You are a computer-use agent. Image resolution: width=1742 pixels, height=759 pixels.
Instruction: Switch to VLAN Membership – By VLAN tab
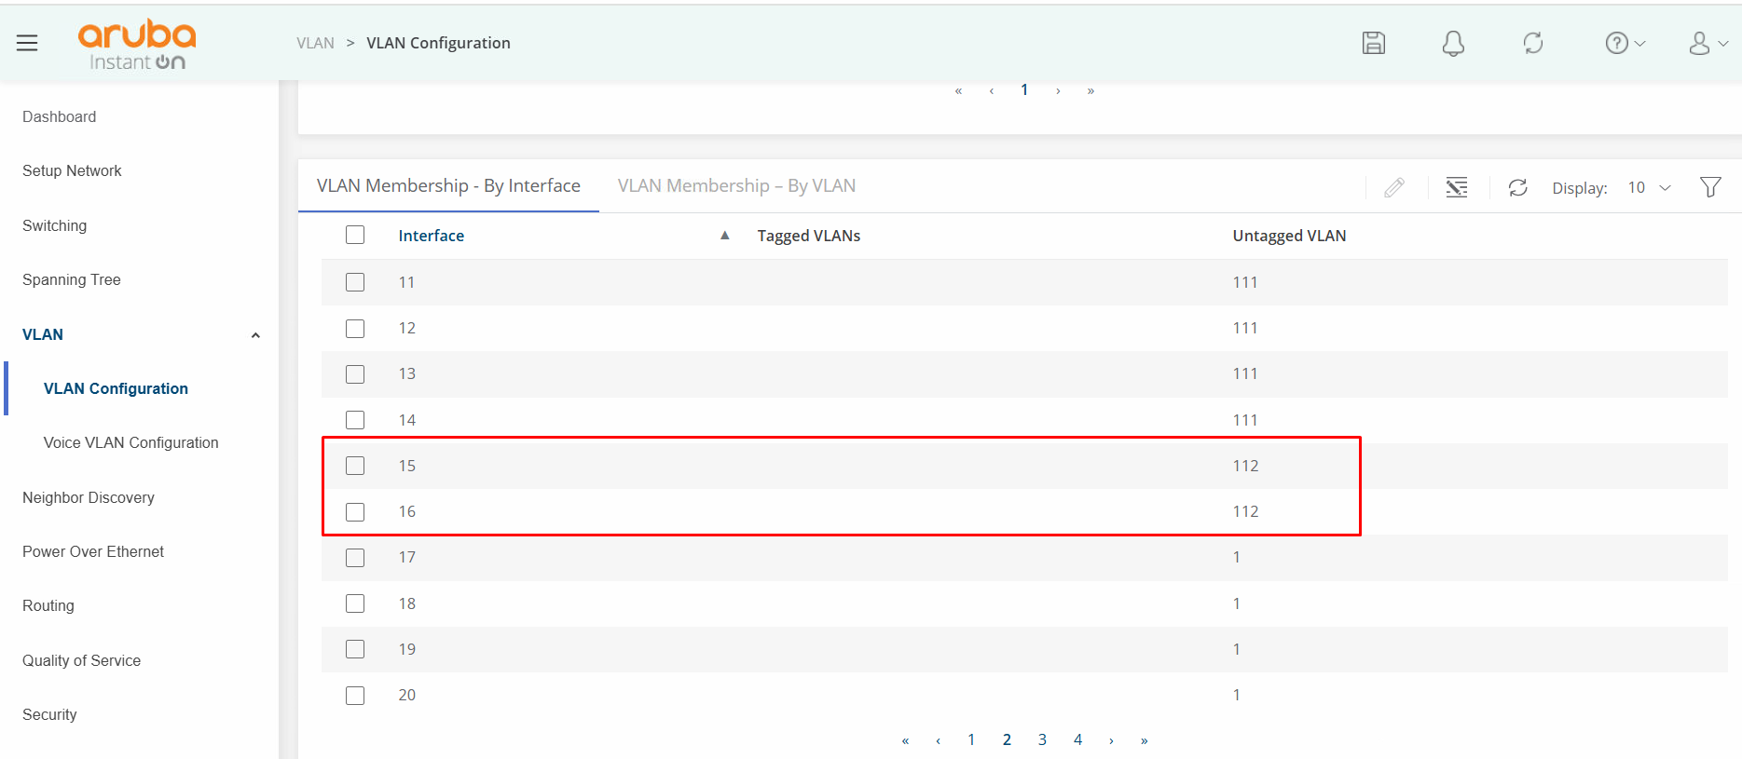pyautogui.click(x=736, y=186)
